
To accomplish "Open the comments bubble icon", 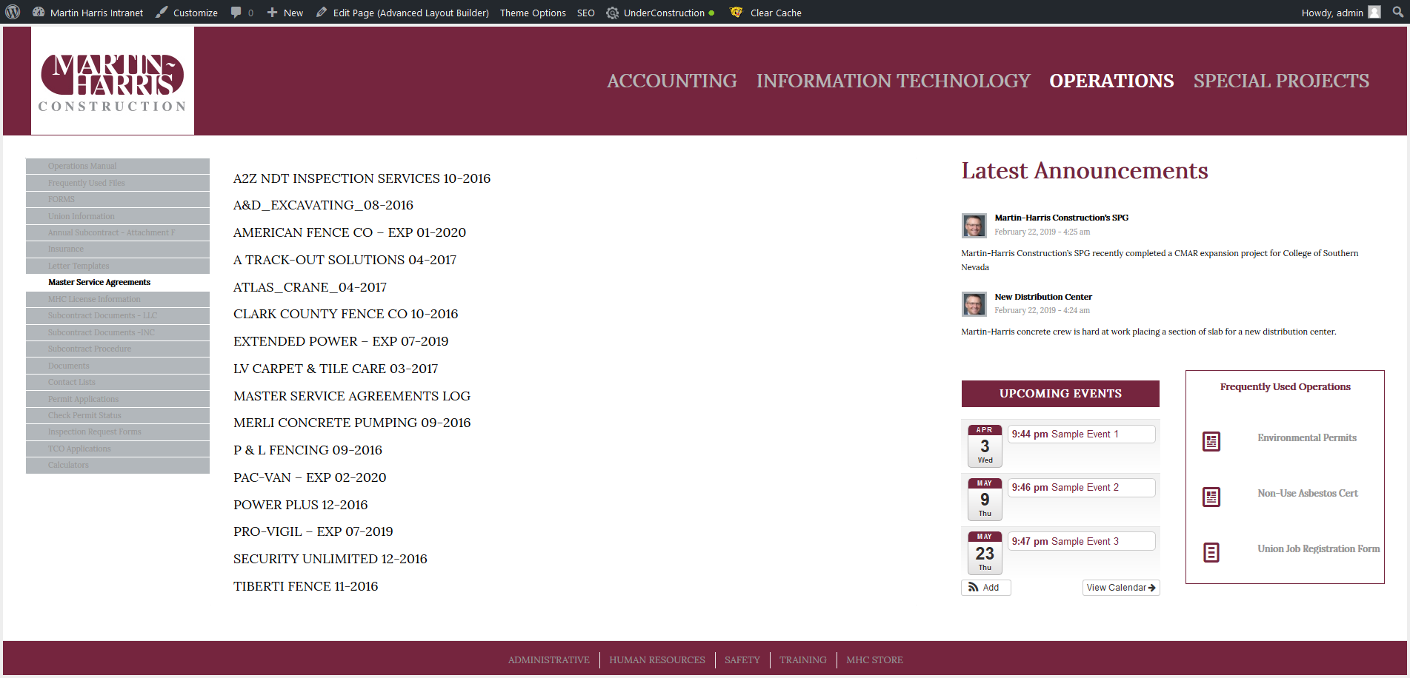I will 236,13.
